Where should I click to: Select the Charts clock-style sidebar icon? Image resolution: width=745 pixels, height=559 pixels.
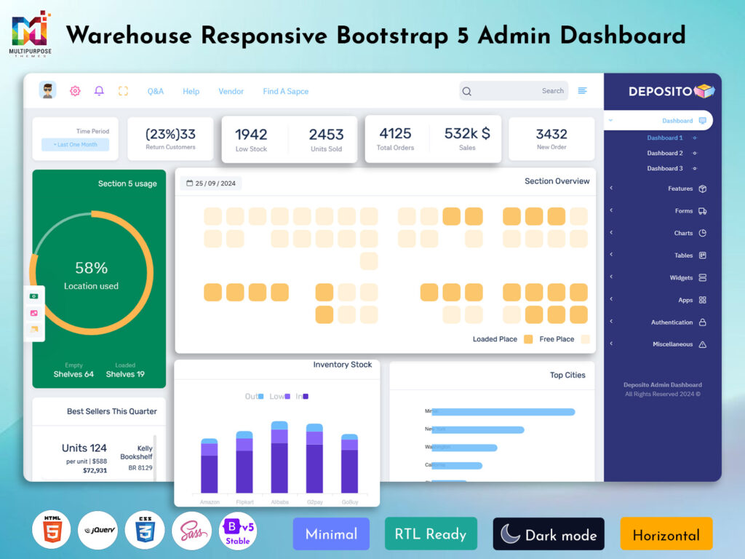(703, 233)
